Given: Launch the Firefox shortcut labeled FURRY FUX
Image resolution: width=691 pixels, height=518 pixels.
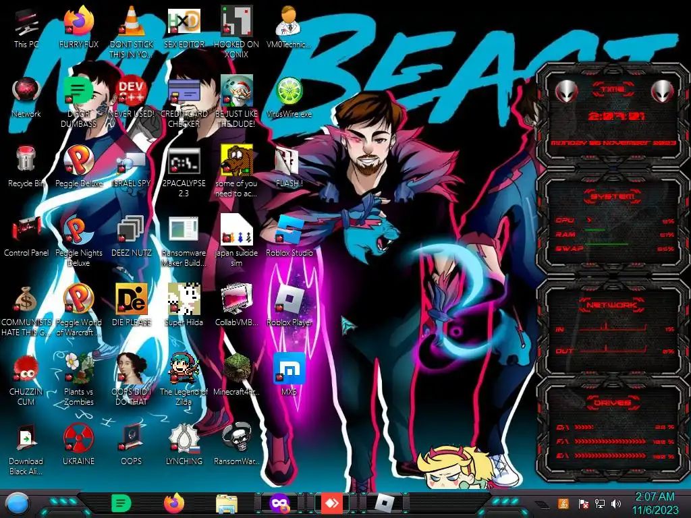Looking at the screenshot, I should pyautogui.click(x=79, y=21).
